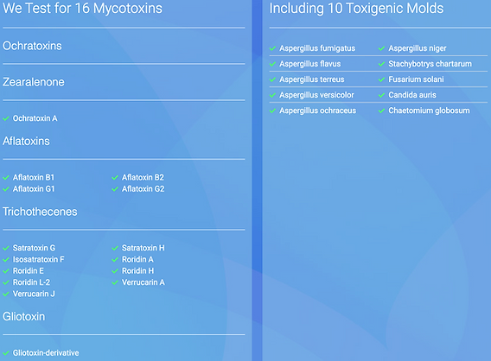Screen dimensions: 491x361
Task: Click the 'Gliotoxin-derivative' text
Action: point(46,353)
